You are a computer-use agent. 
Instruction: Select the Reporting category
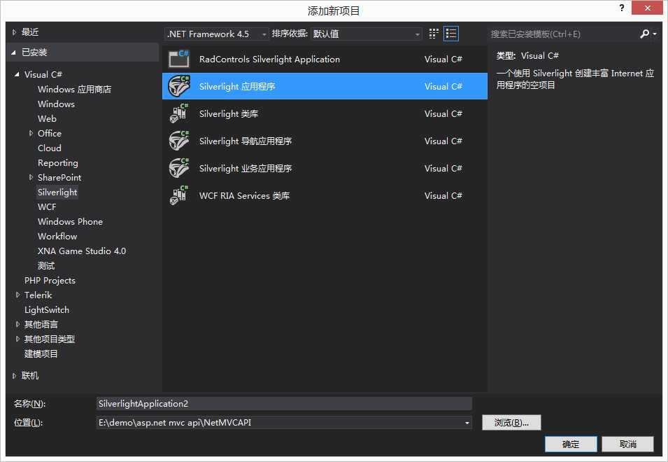(x=58, y=163)
